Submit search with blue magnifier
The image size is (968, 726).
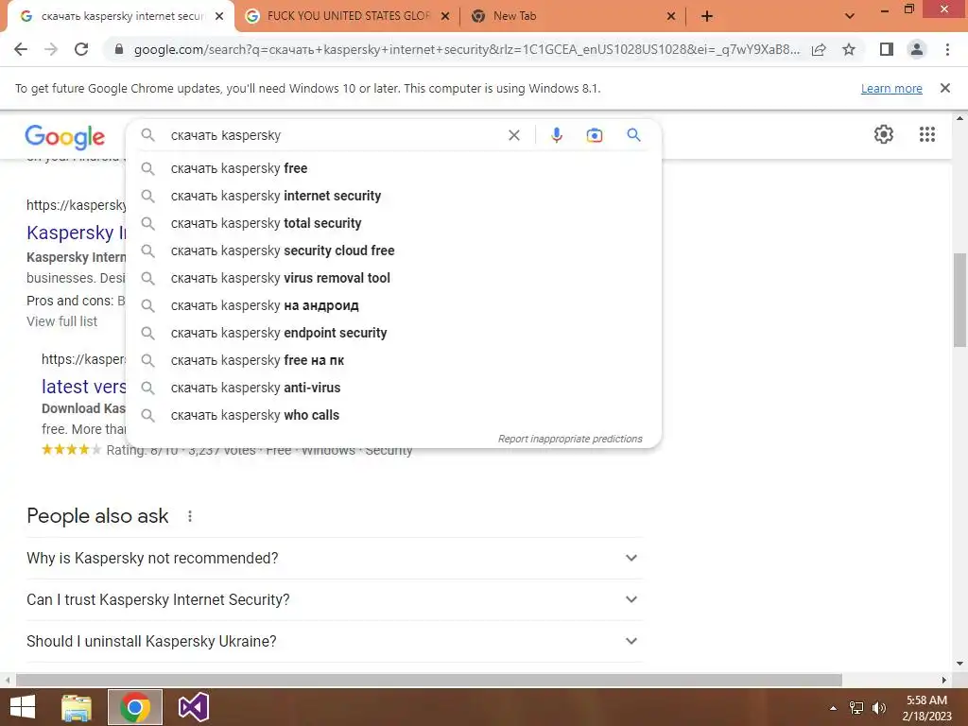(x=633, y=134)
